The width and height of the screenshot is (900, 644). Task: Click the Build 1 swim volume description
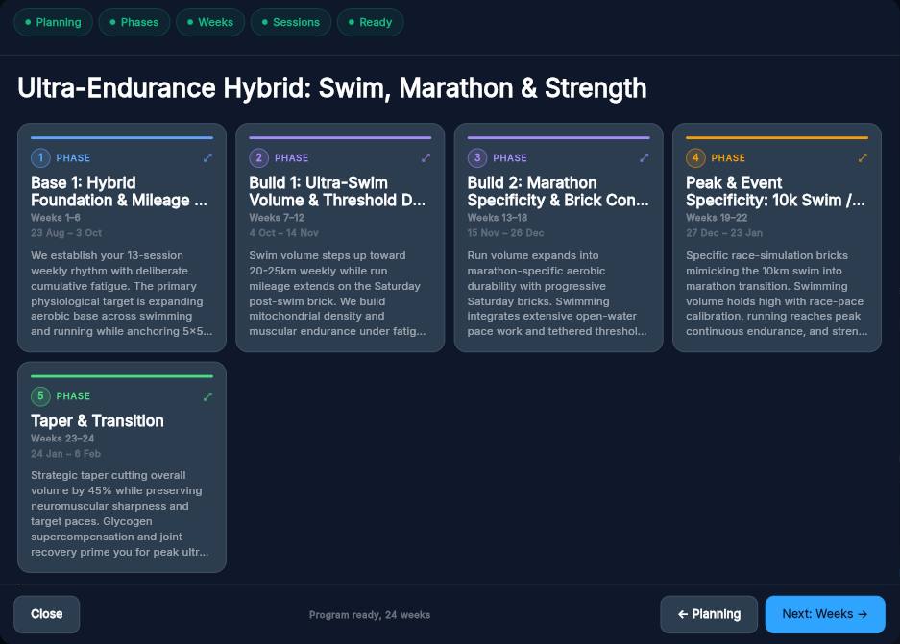pos(337,294)
